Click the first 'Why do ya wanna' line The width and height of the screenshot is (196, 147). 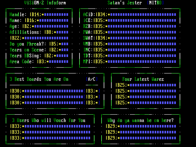pos(141,126)
